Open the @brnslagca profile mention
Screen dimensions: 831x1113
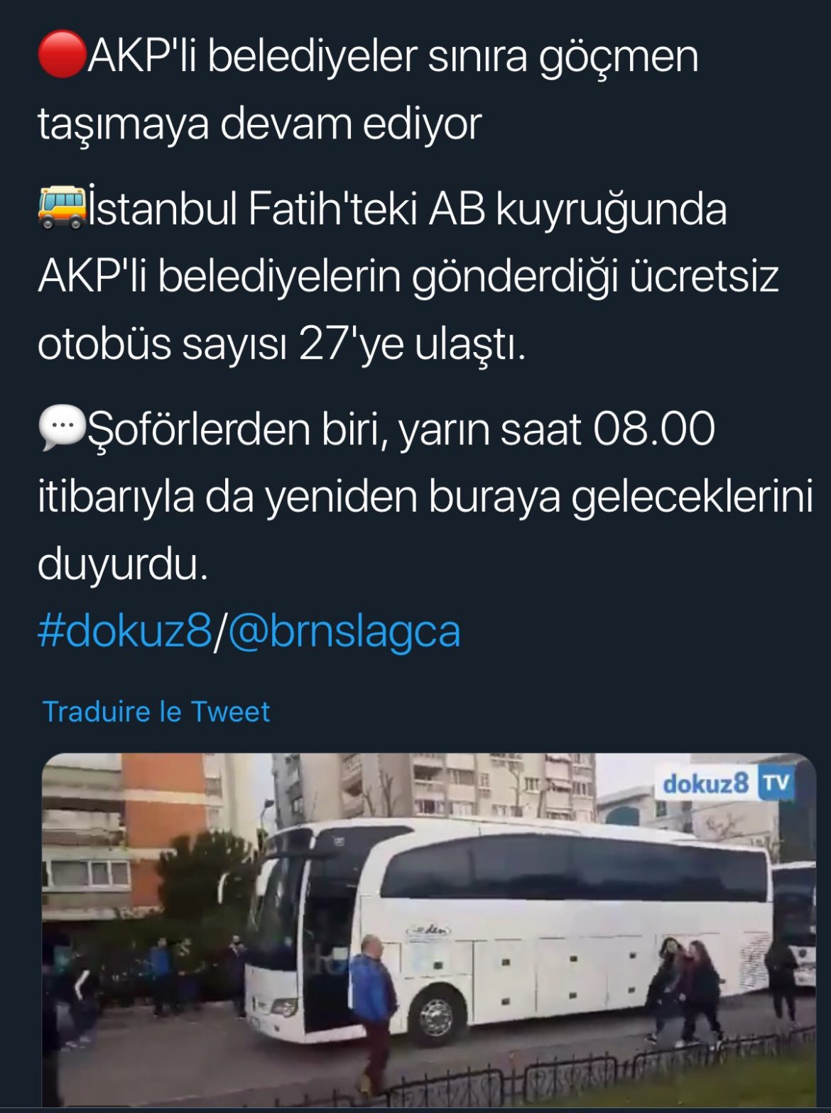[344, 632]
